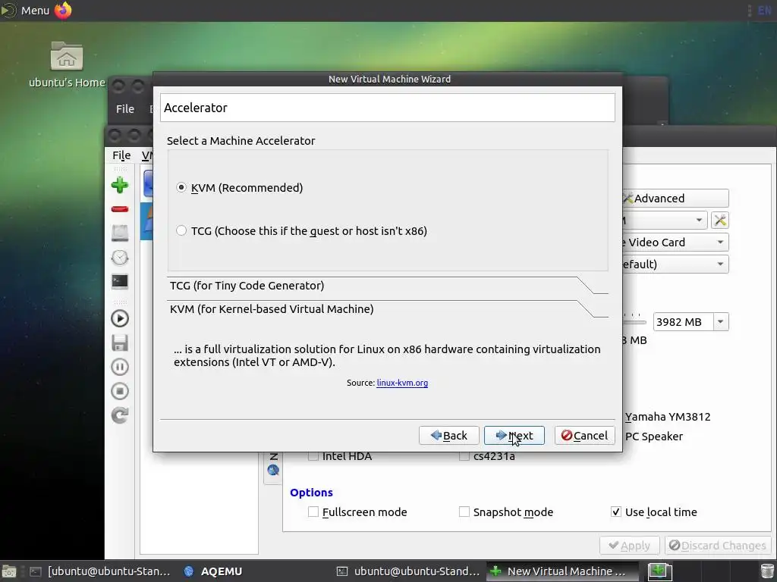Click Discard Changes button
777x582 pixels.
click(x=718, y=546)
